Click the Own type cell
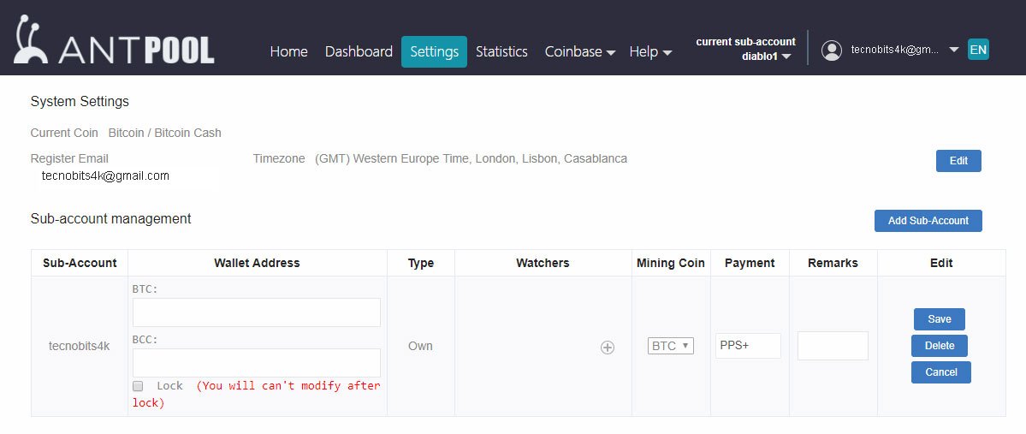This screenshot has width=1026, height=434. tap(420, 347)
